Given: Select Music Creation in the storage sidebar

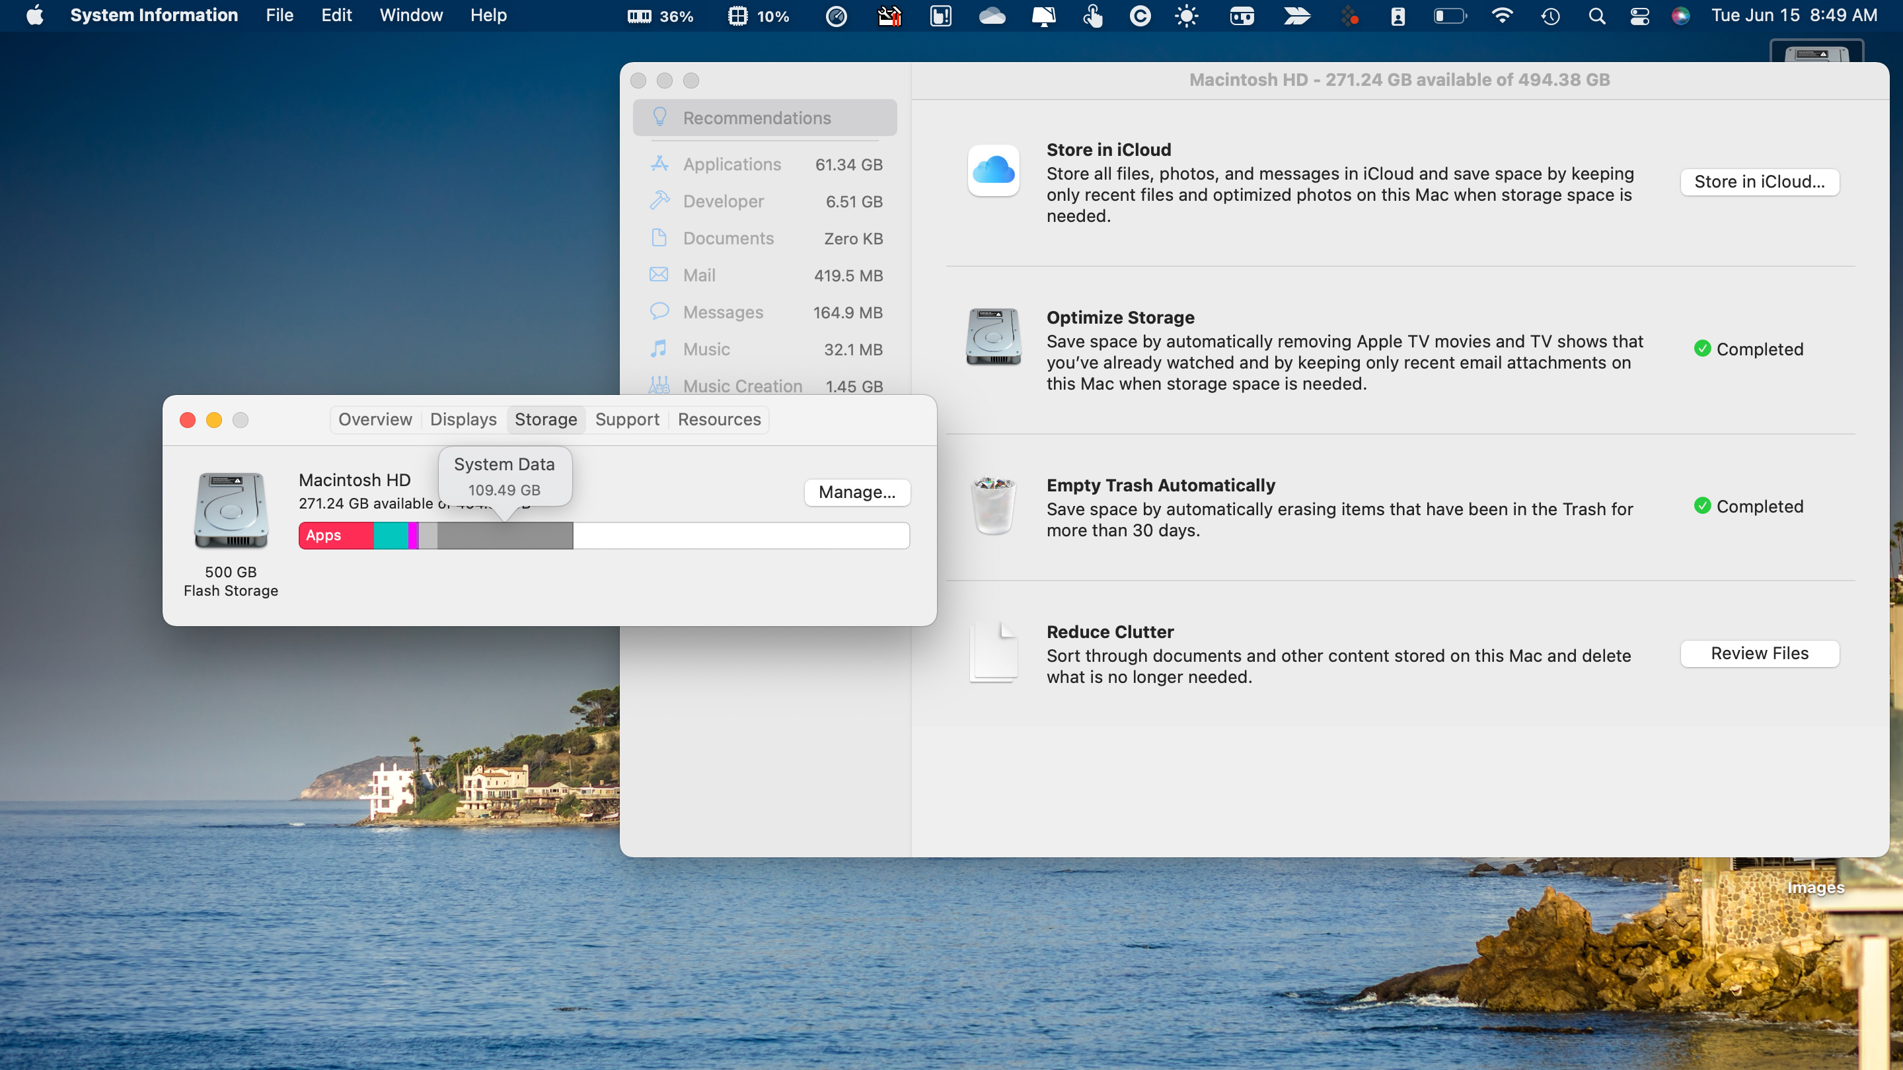Looking at the screenshot, I should coord(765,386).
